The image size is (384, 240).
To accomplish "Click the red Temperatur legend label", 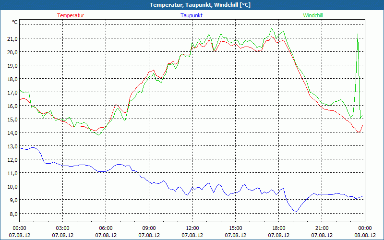I will pyautogui.click(x=71, y=15).
